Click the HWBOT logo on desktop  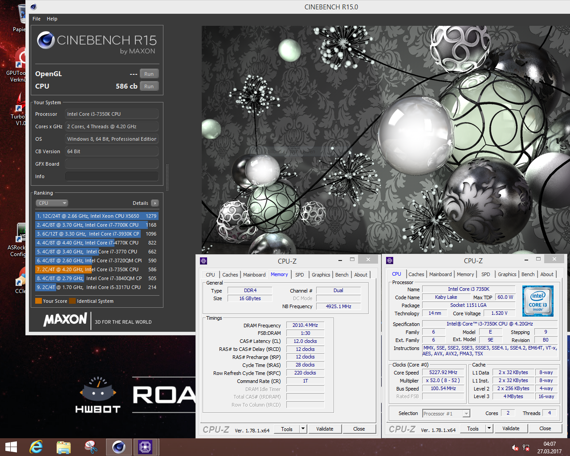tap(98, 395)
